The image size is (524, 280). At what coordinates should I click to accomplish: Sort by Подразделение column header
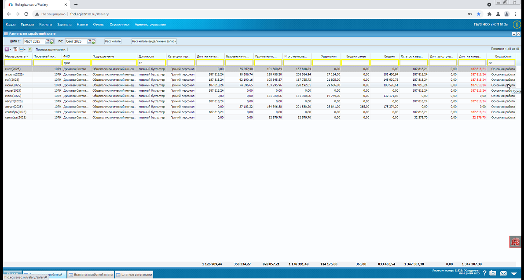114,56
